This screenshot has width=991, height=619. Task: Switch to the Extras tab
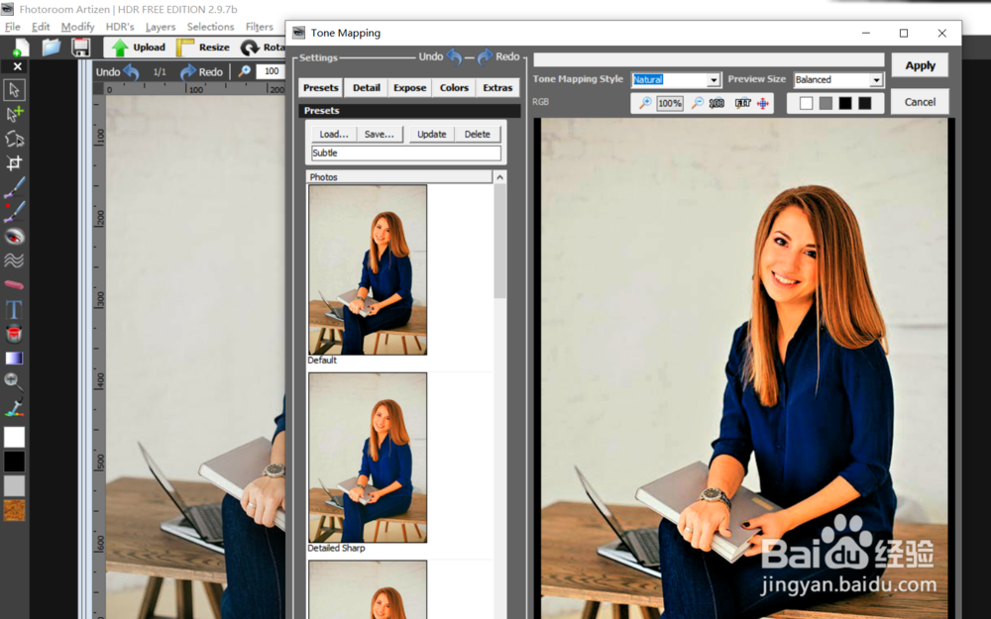pos(497,88)
